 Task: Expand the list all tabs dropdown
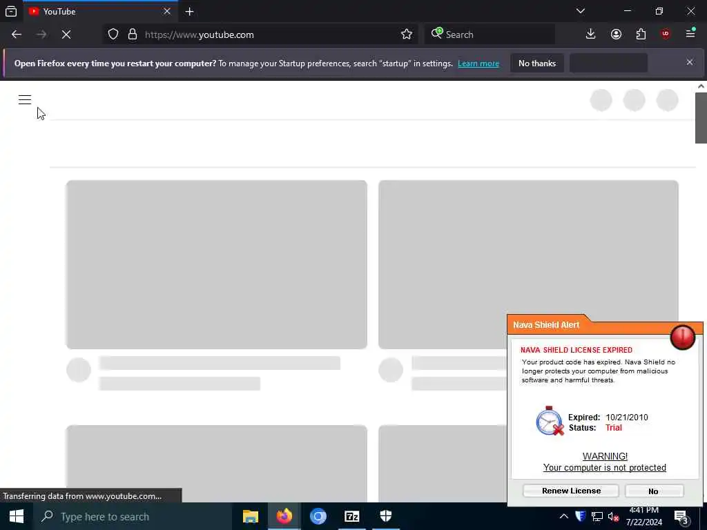580,11
